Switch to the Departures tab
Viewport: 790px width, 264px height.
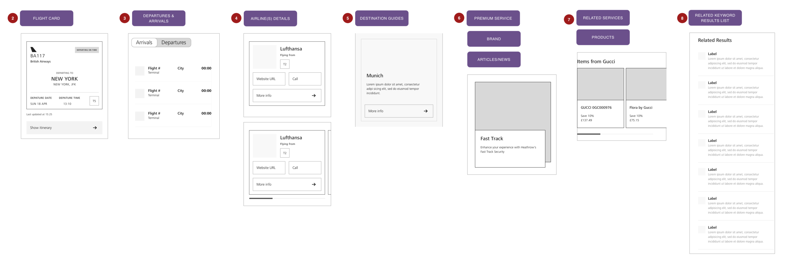click(x=174, y=43)
